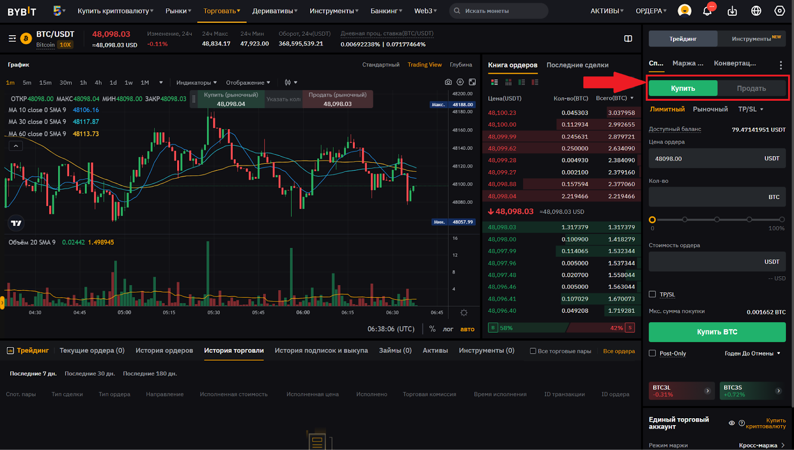The height and width of the screenshot is (450, 794).
Task: Expand the Tools menu in header
Action: pyautogui.click(x=334, y=11)
